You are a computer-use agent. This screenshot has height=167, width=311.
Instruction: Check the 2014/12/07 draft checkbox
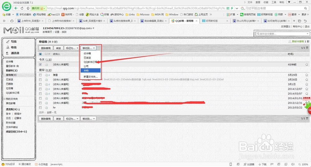coord(40,89)
